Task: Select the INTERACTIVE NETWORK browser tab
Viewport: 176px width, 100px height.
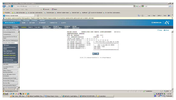Action: click(x=19, y=16)
